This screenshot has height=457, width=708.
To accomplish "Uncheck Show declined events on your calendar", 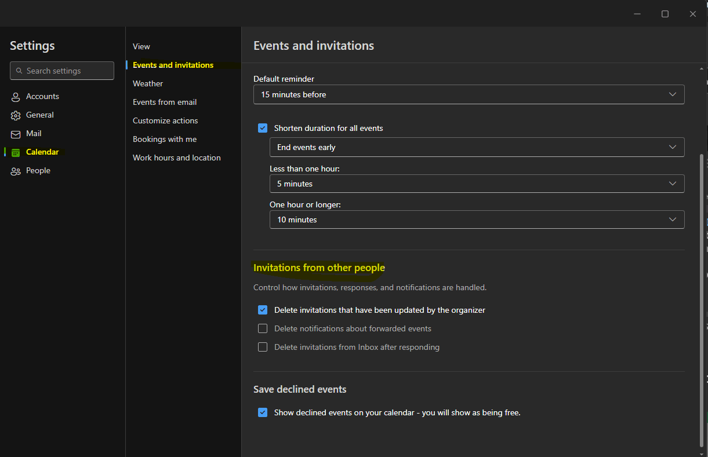I will 263,412.
